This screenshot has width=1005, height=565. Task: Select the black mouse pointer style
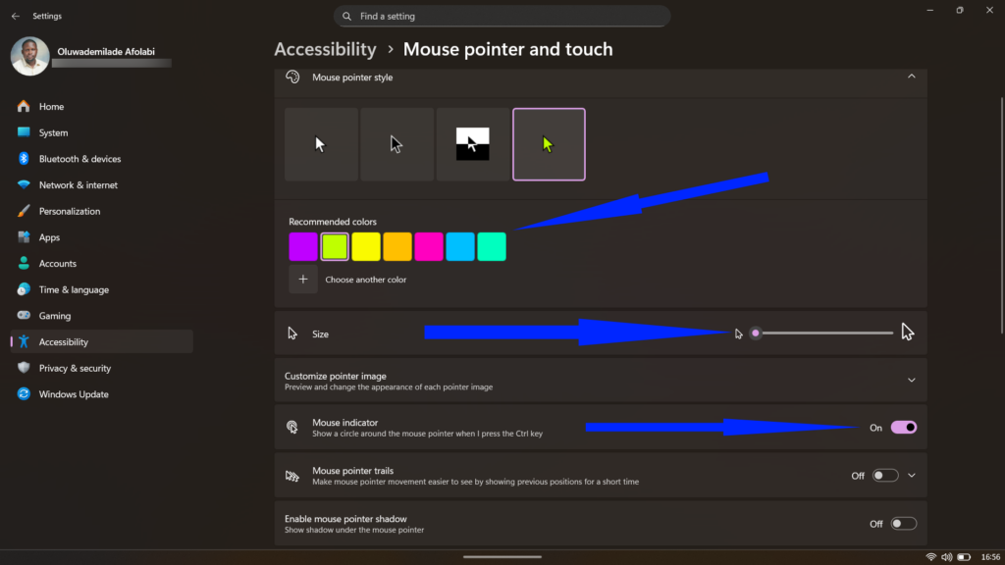tap(397, 144)
